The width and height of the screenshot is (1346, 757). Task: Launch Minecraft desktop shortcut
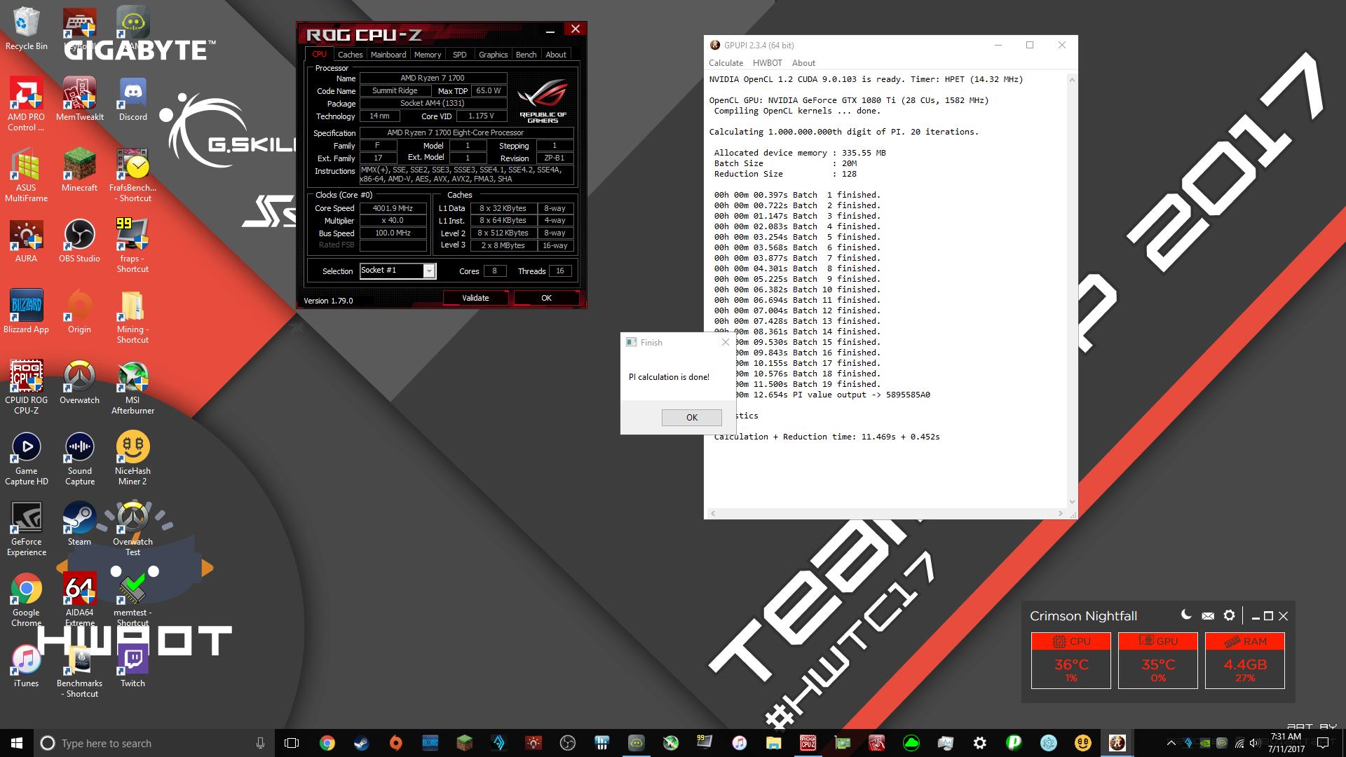[x=79, y=170]
